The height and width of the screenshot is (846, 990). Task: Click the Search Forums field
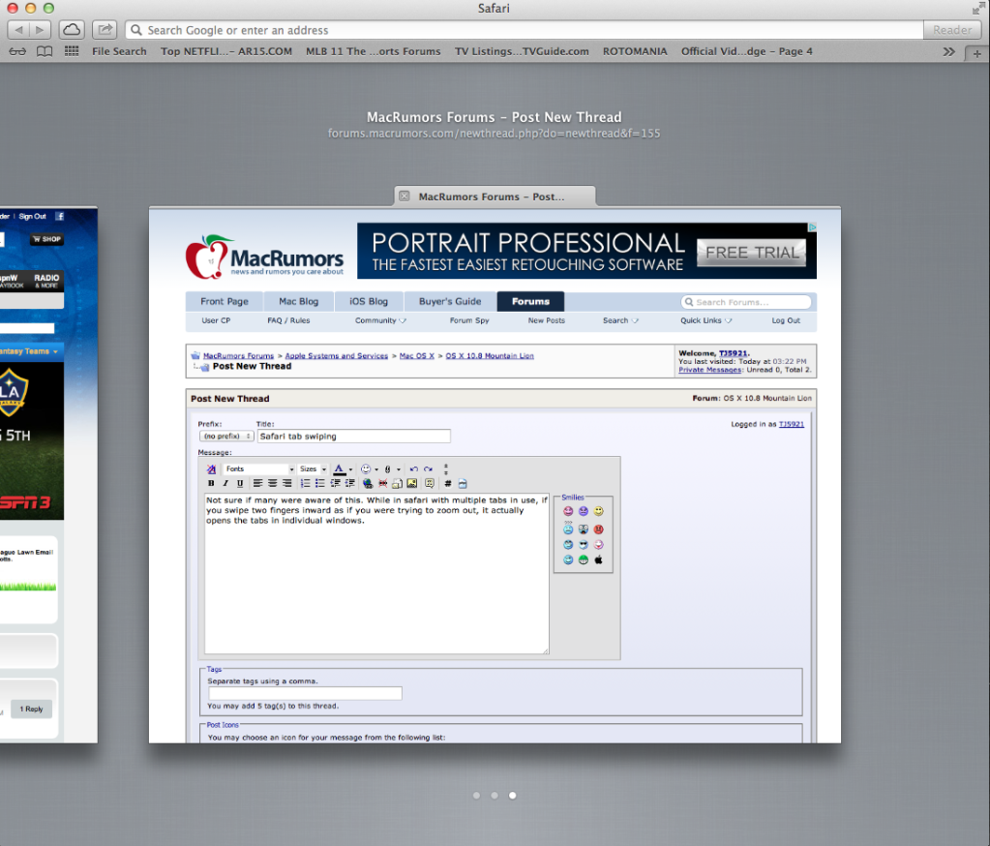tap(746, 302)
